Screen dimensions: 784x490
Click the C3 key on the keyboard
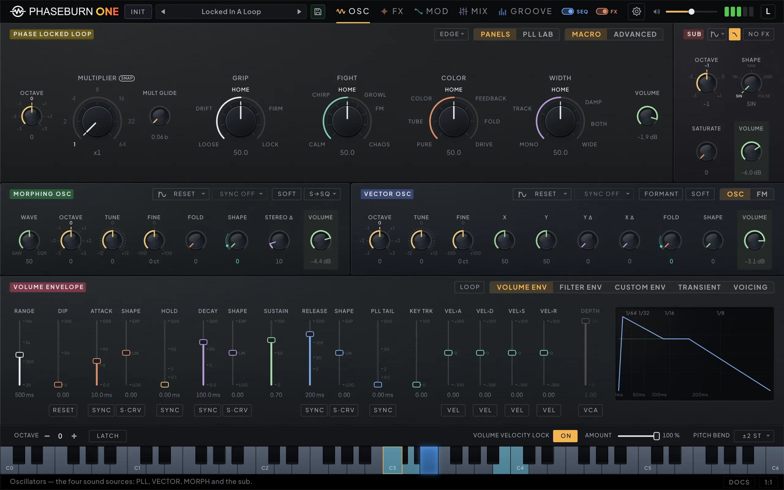tap(392, 460)
